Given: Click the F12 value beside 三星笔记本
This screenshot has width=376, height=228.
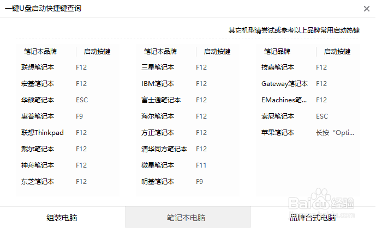Looking at the screenshot, I should [201, 67].
